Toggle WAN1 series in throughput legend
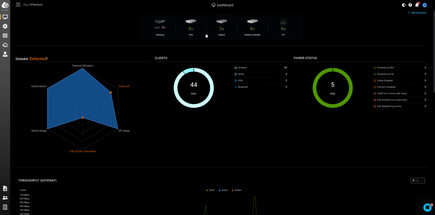The image size is (435, 215). pos(210,190)
